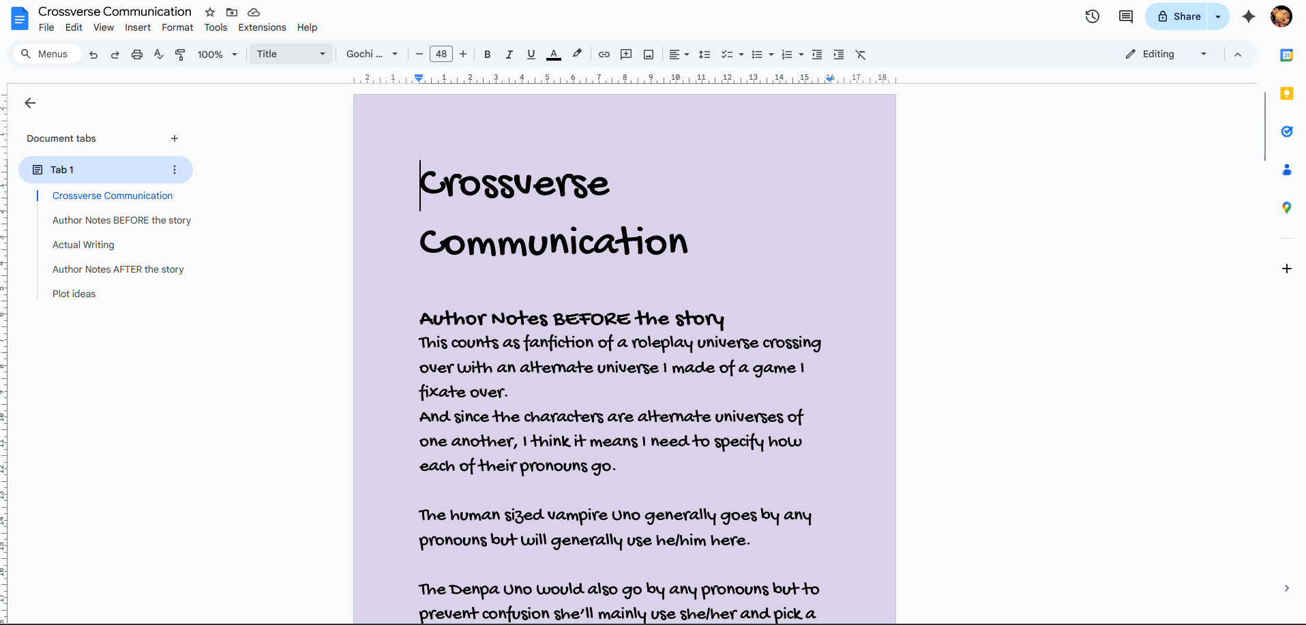Open the Editing mode dropdown
Screen dimensions: 1306x625
[1166, 54]
